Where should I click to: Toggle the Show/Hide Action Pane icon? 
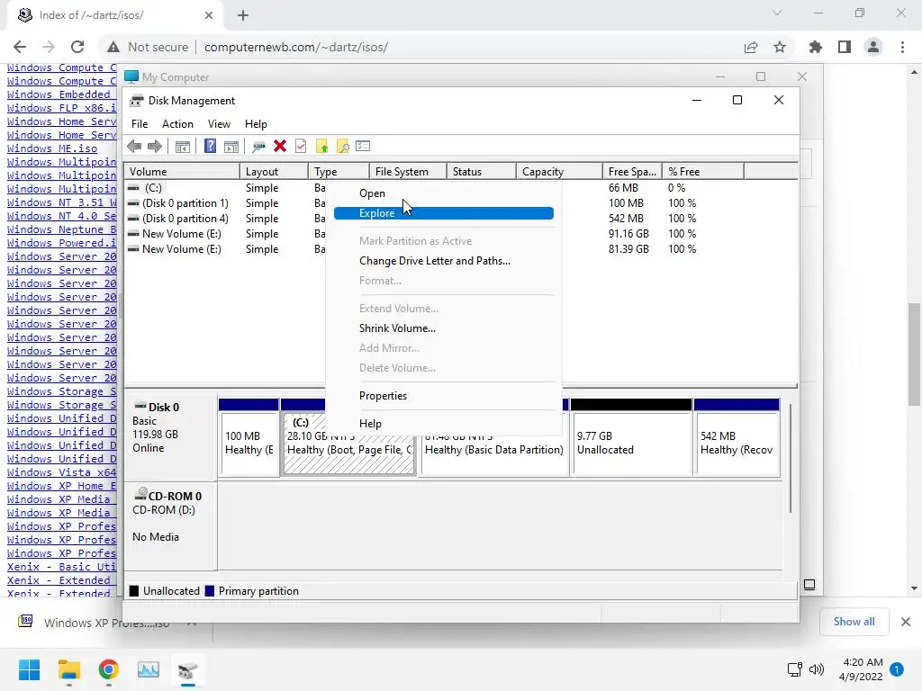231,147
